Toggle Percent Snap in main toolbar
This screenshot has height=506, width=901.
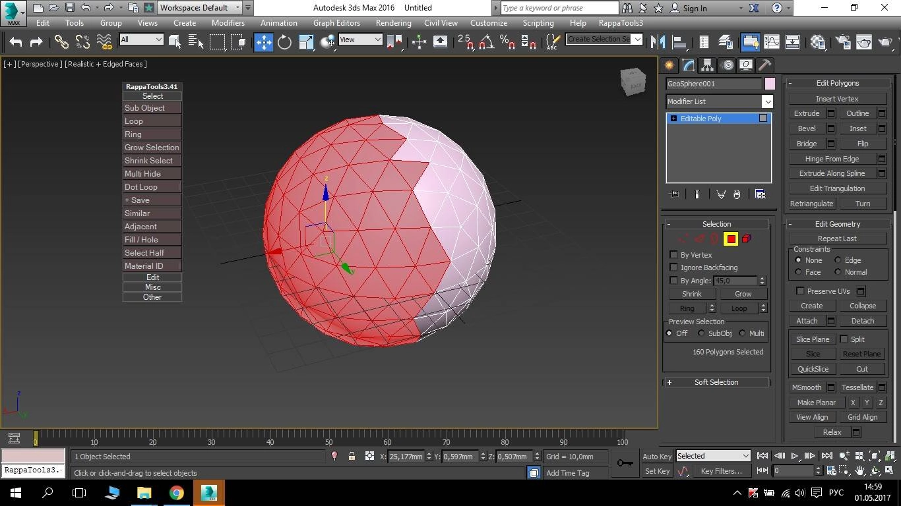[x=507, y=42]
